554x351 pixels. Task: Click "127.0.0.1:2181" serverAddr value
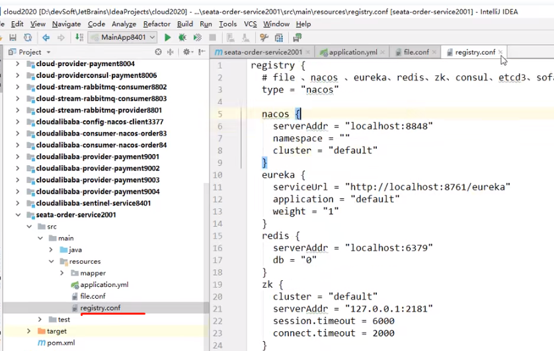pos(389,309)
